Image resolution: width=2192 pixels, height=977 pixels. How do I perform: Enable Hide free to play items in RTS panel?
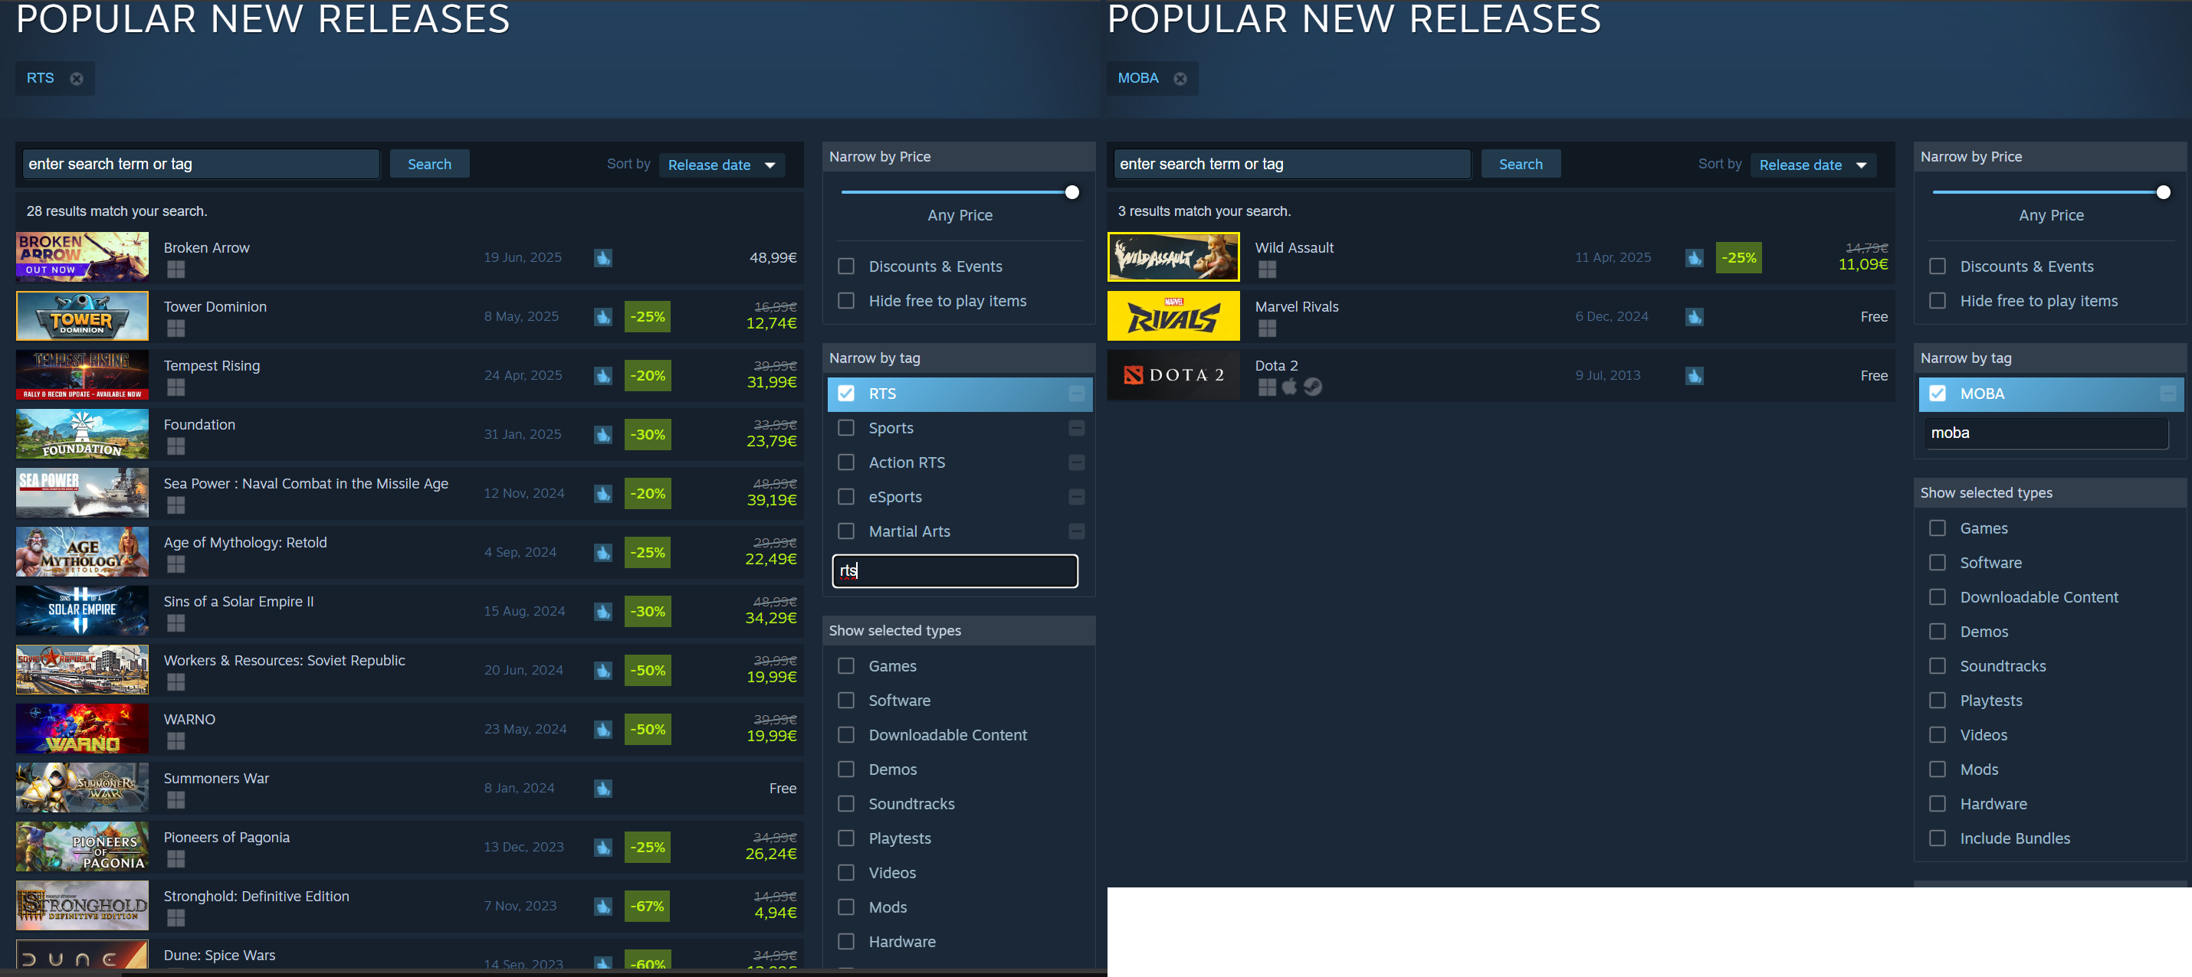[x=846, y=301]
